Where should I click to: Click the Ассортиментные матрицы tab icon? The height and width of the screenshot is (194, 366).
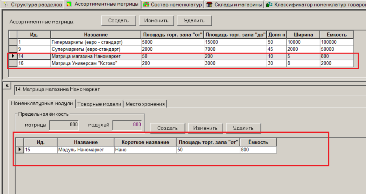tap(69, 4)
